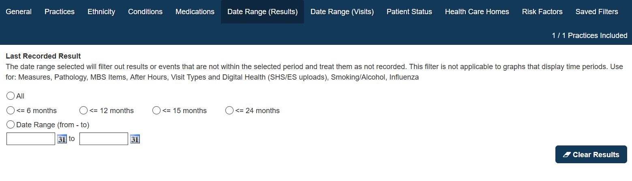Select the All radio button
632x181 pixels.
(x=11, y=96)
